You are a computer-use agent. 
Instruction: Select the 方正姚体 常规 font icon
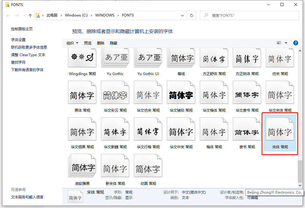click(x=247, y=58)
